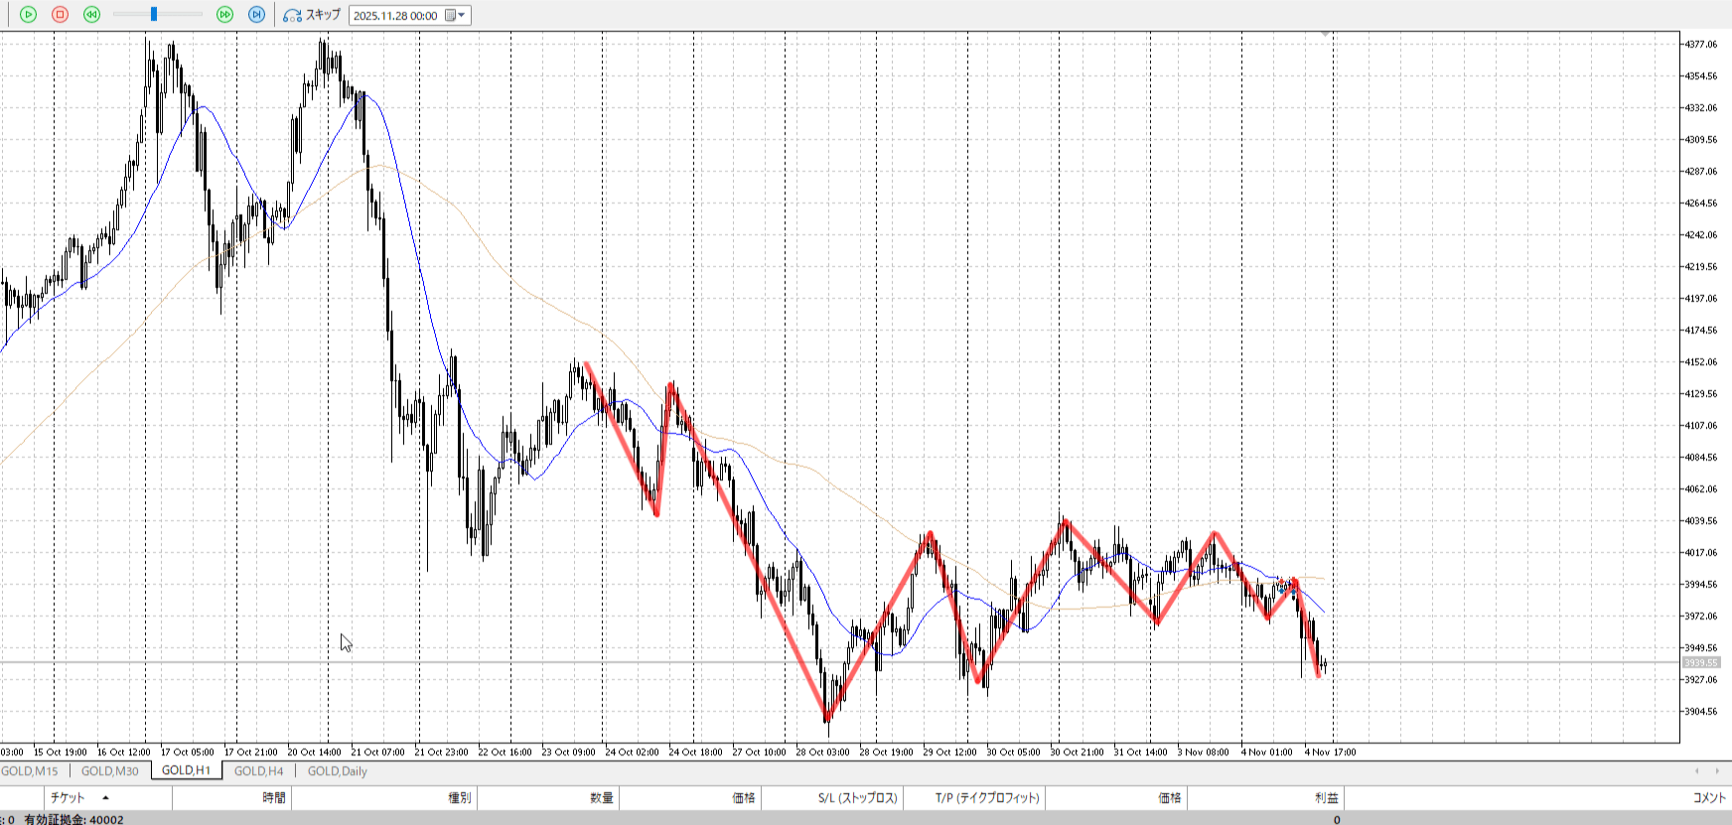Click the playback speed slider handle
Screen dimensions: 1732x825
pos(154,15)
